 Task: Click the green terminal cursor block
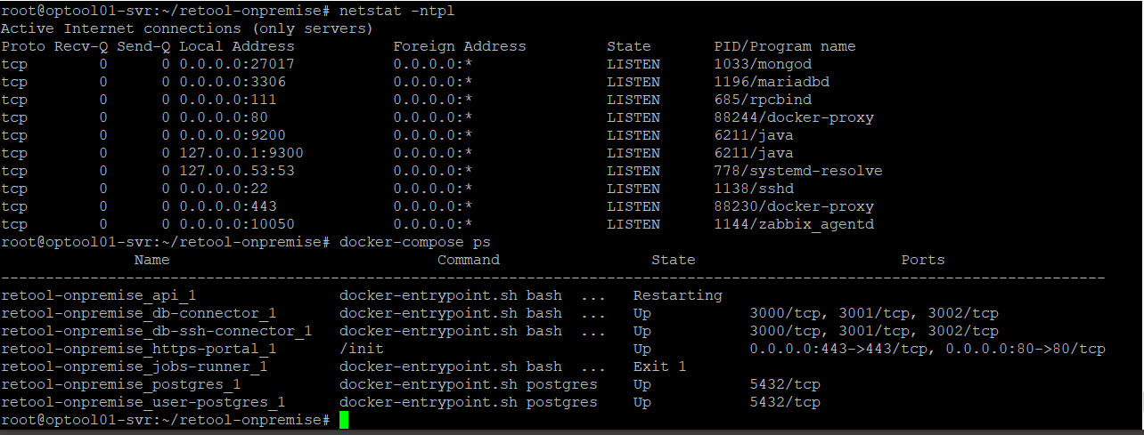(344, 420)
